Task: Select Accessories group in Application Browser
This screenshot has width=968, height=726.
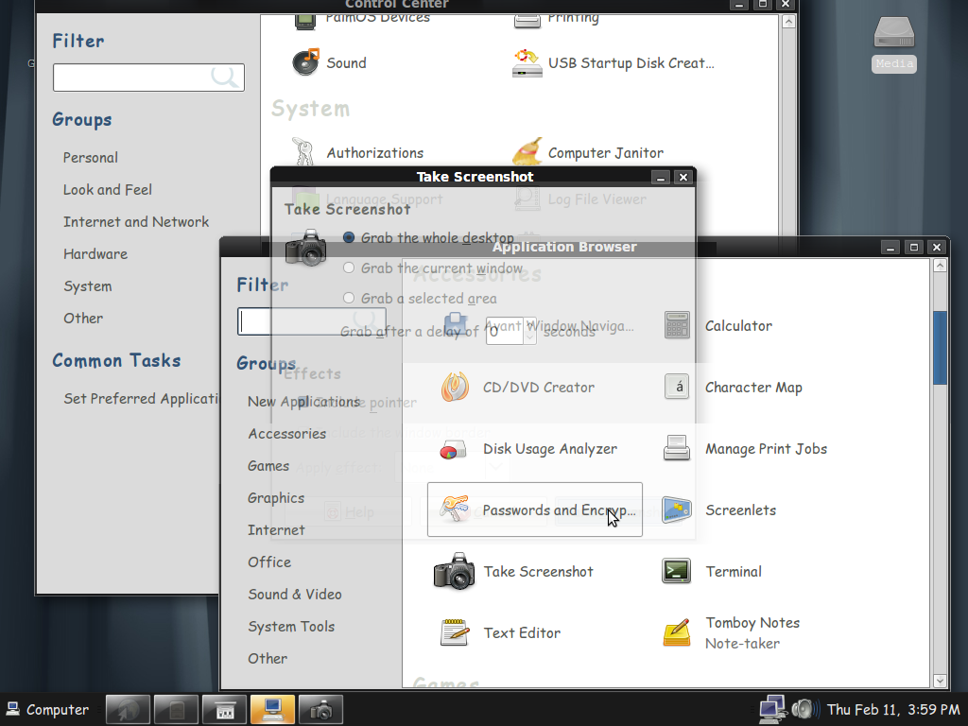Action: click(x=287, y=433)
